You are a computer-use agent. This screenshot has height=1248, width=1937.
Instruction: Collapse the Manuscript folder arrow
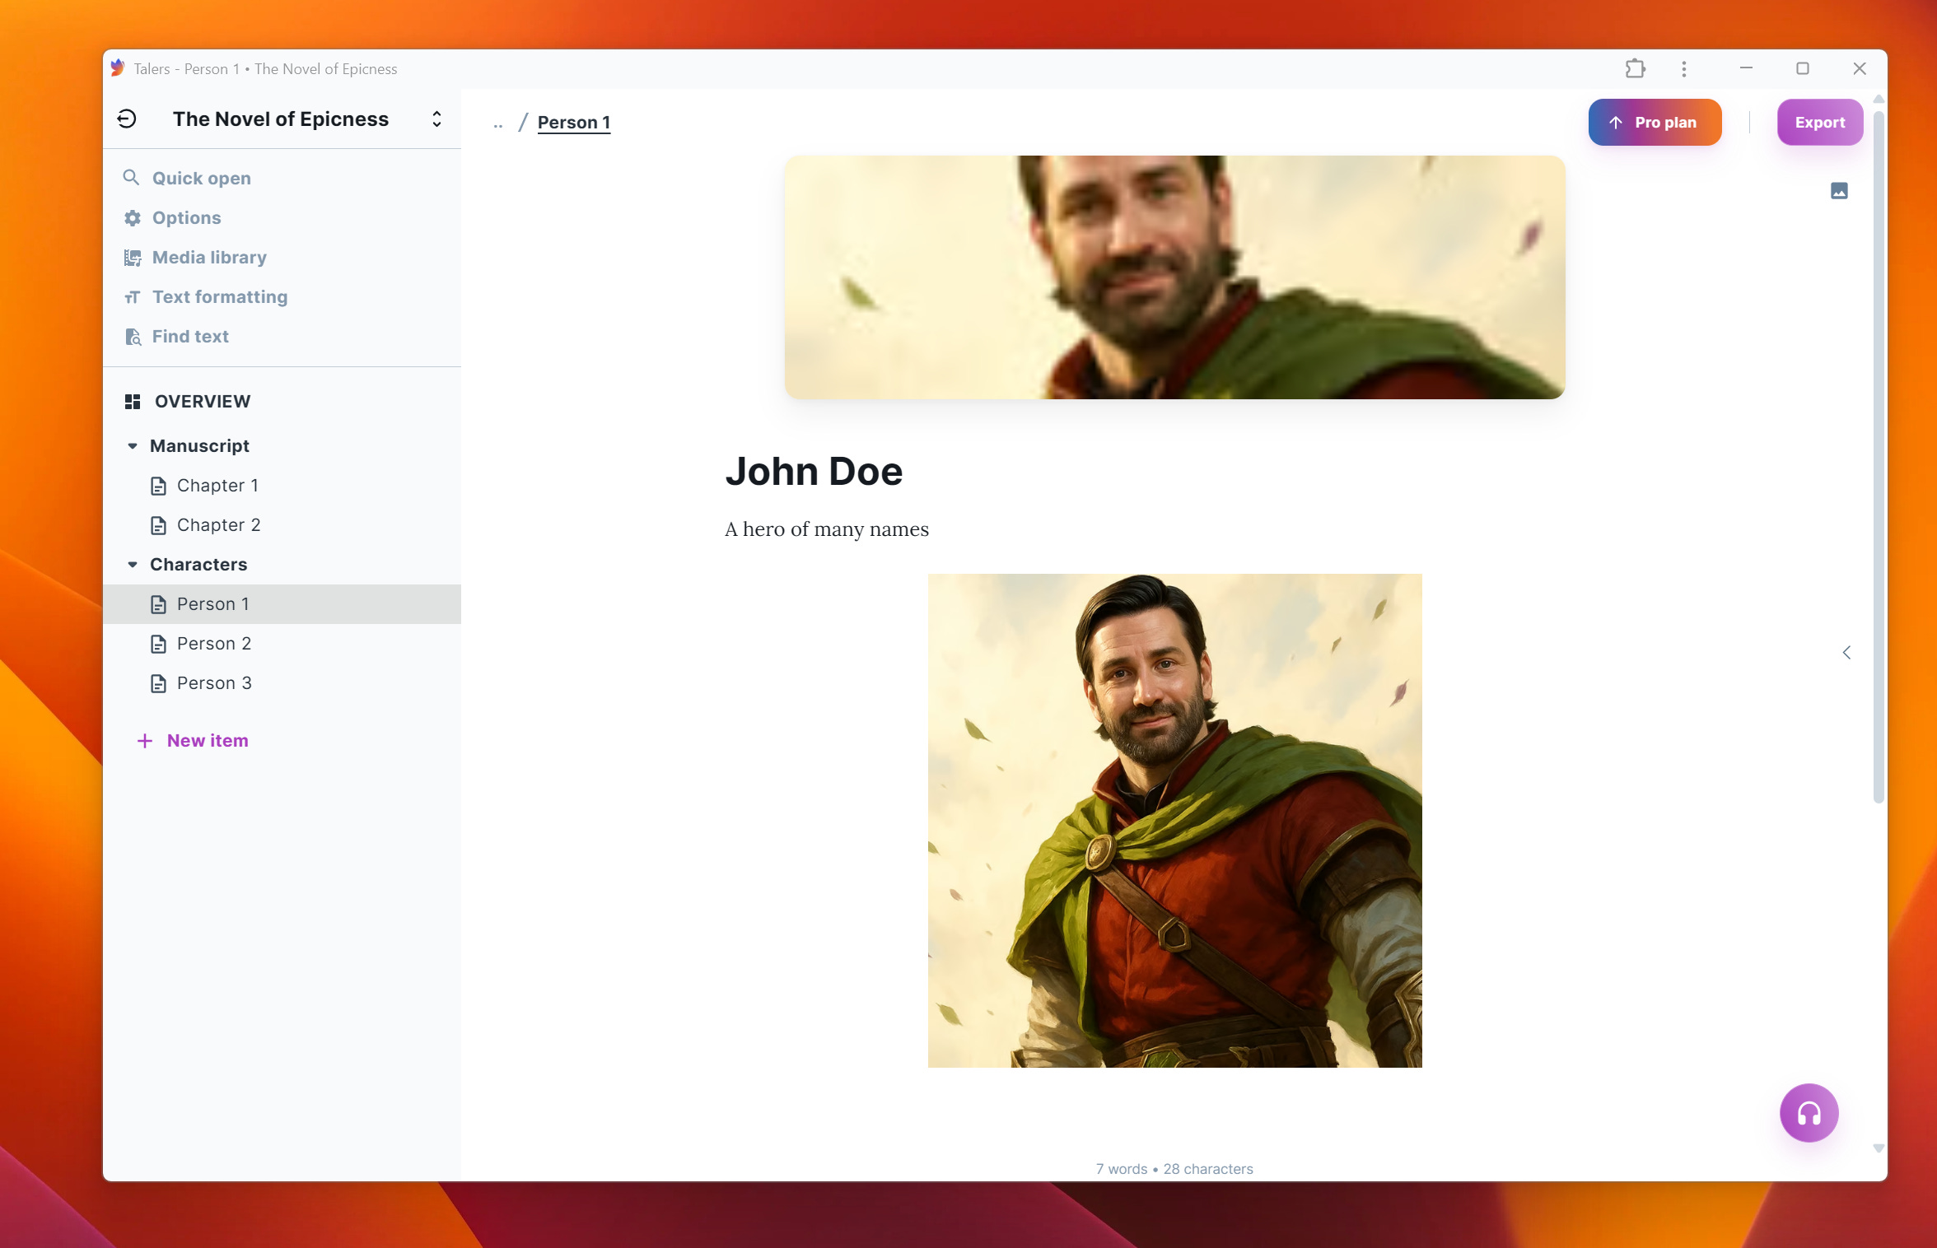tap(133, 445)
